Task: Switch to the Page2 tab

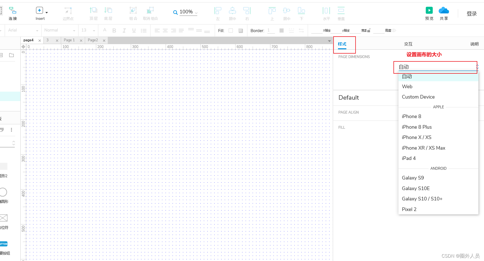Action: click(93, 40)
